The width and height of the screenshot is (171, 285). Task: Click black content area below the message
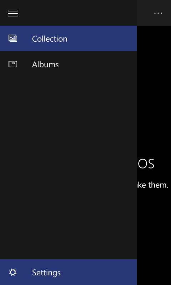154,236
